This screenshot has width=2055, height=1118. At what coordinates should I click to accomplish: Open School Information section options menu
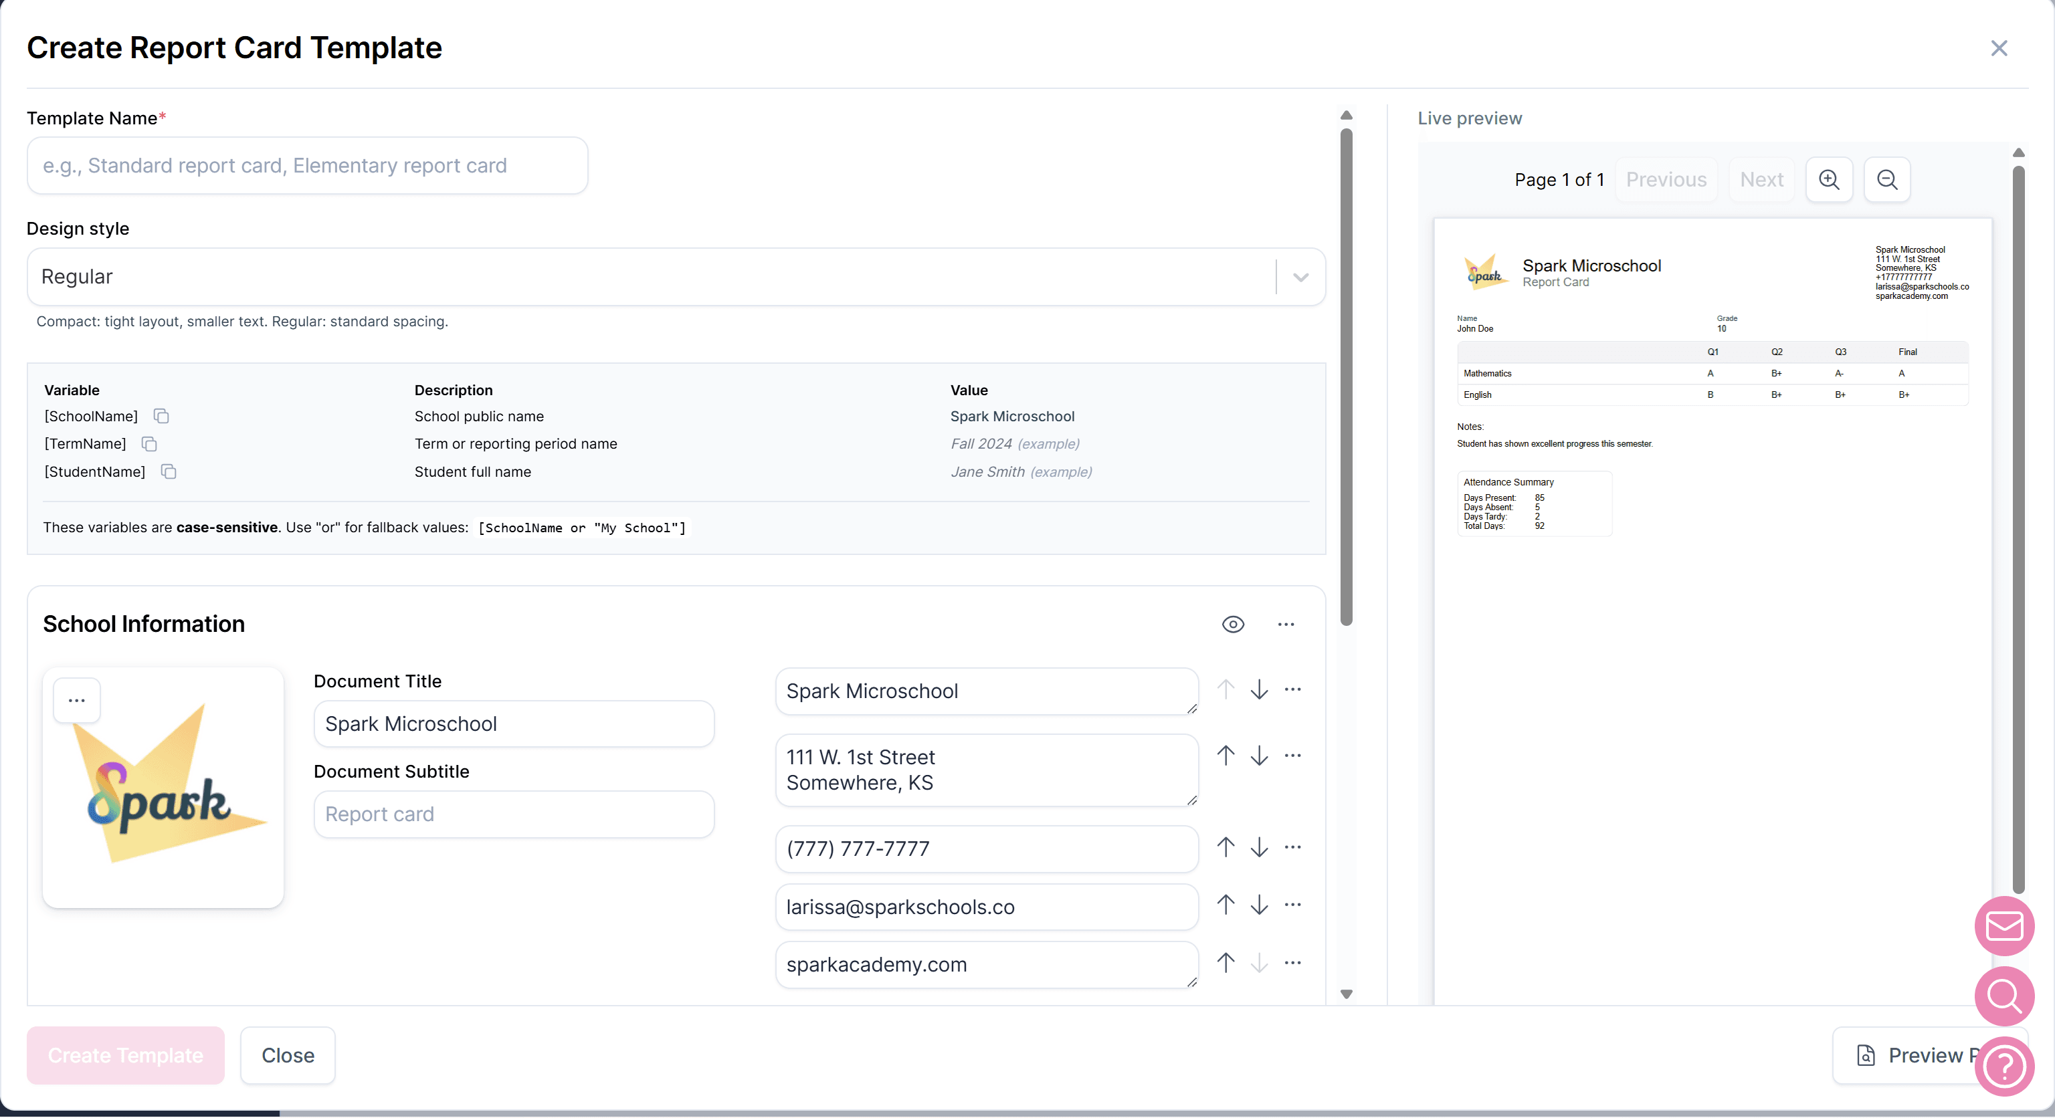[1286, 625]
